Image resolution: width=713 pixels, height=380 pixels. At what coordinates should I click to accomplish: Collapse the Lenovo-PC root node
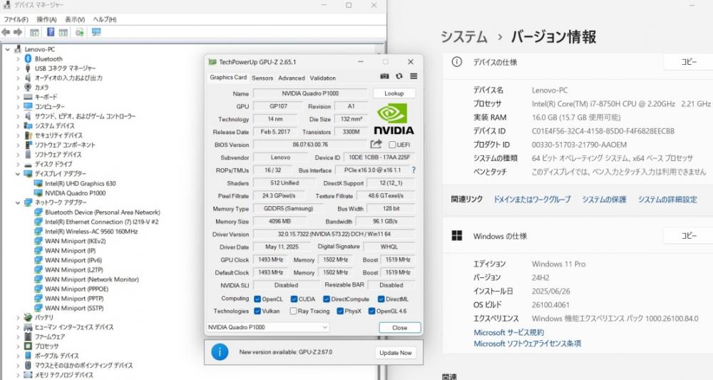coord(7,49)
